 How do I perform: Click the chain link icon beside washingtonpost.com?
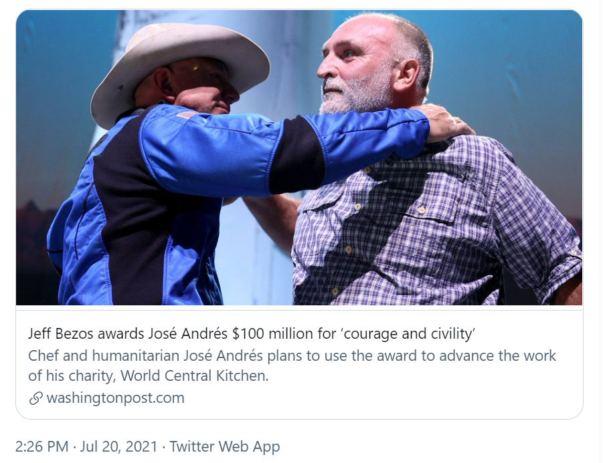pos(35,399)
